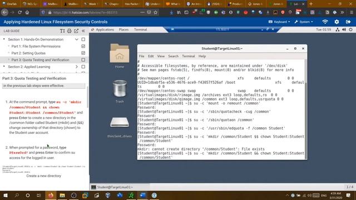356x200 pixels.
Task: Open terminal Terminal menu
Action: (189, 56)
